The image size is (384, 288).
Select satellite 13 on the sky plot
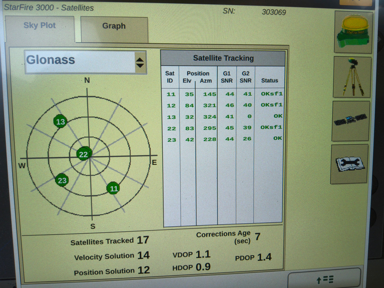click(60, 121)
